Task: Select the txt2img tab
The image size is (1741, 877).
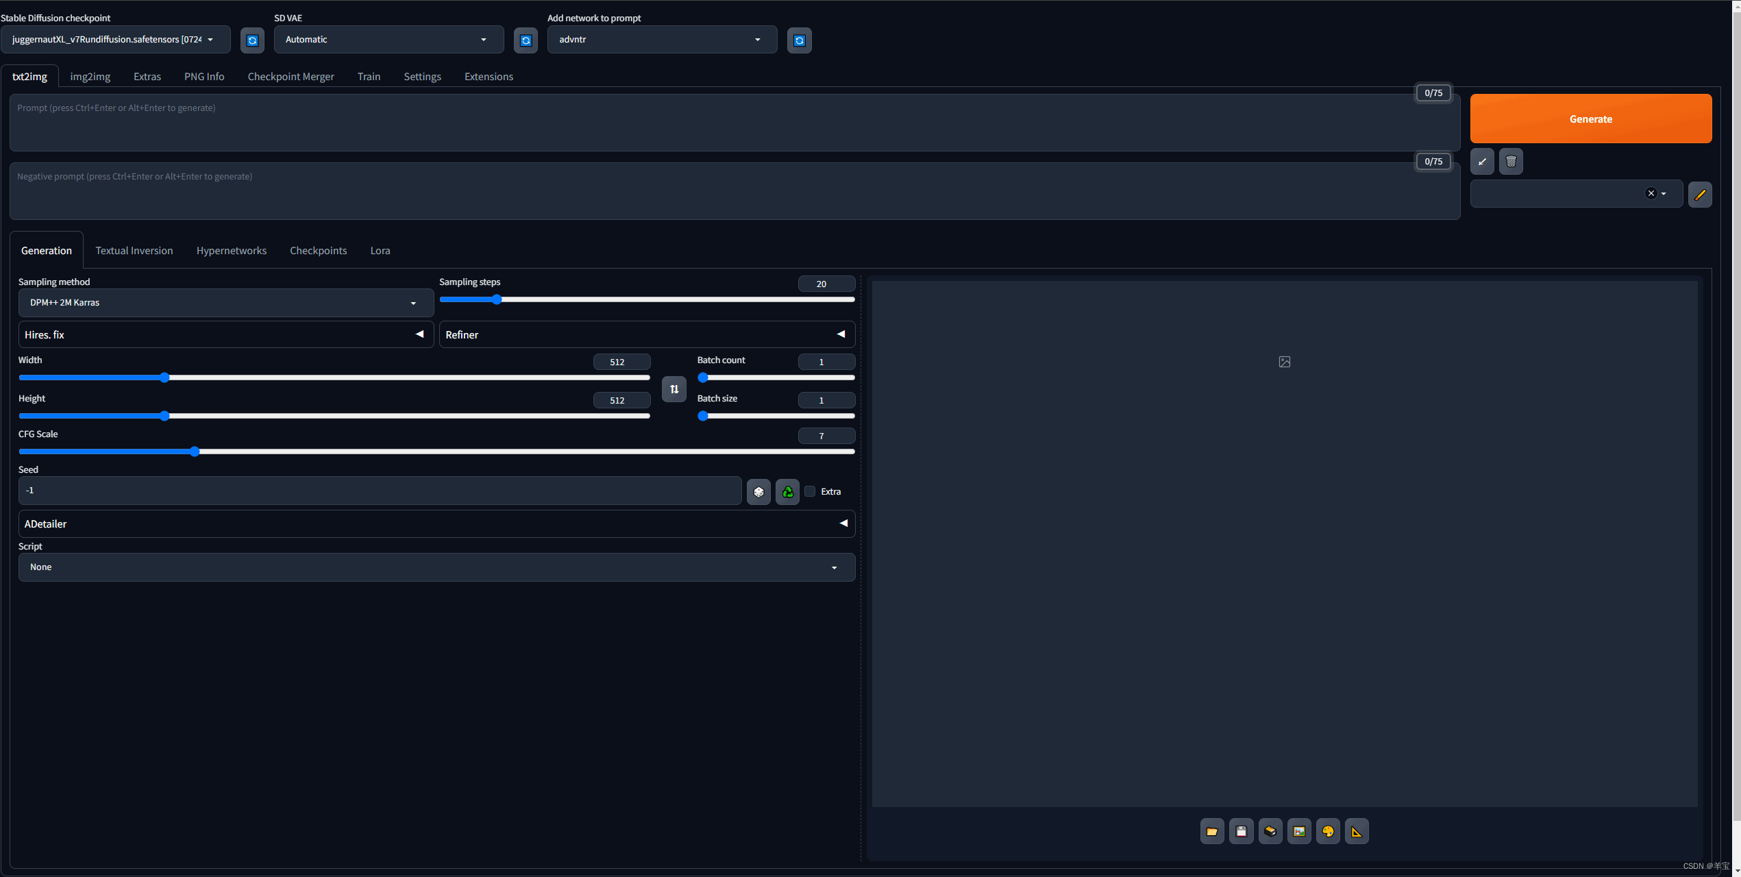Action: [x=30, y=75]
